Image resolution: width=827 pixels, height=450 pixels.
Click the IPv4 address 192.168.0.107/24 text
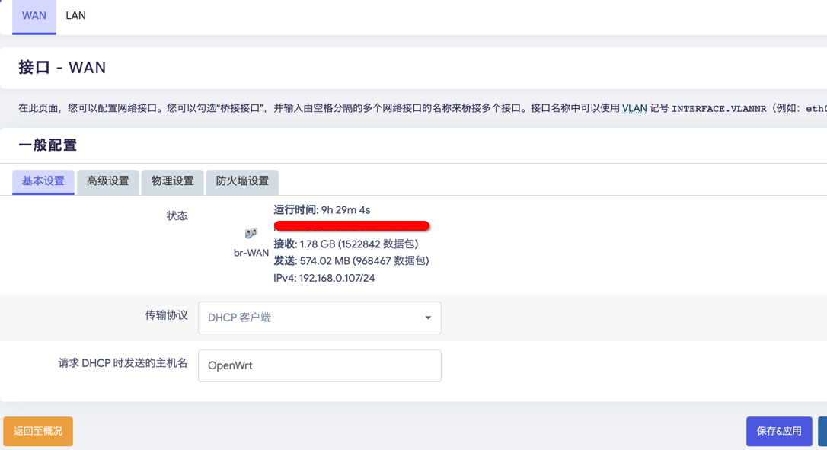[x=324, y=278]
